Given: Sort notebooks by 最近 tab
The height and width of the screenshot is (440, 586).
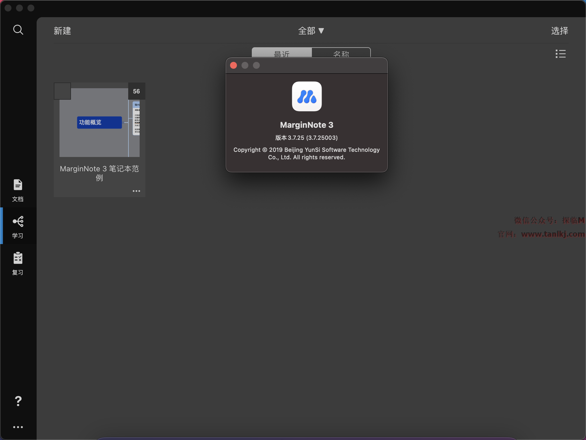Looking at the screenshot, I should pos(282,53).
